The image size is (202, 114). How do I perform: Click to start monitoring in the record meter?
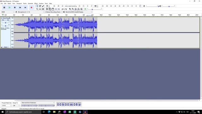coord(71,6)
